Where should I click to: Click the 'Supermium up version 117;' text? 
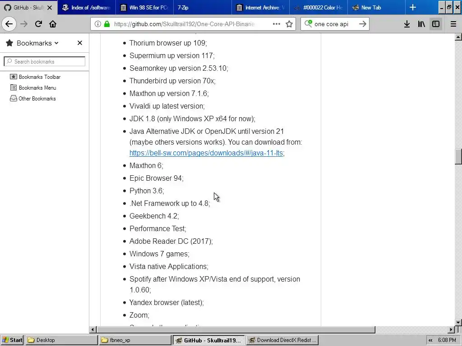pos(172,55)
